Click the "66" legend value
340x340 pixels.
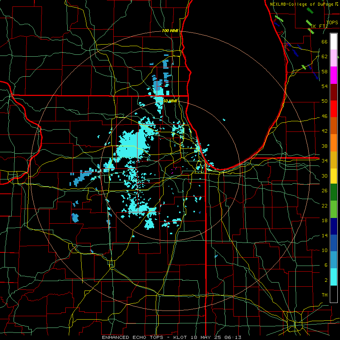[325, 42]
